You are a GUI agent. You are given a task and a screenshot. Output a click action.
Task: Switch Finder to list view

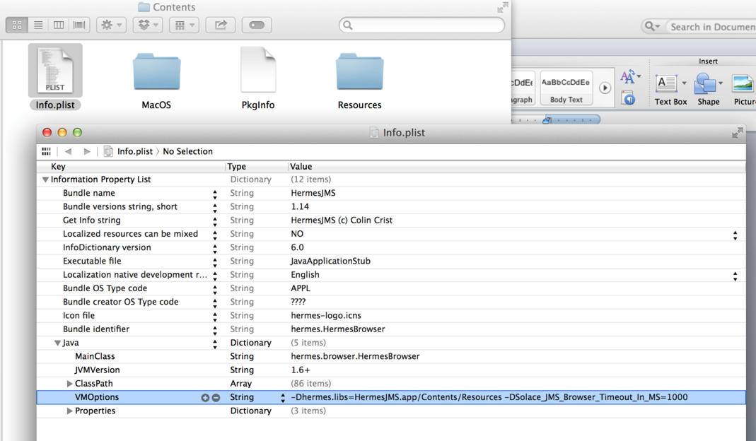coord(38,25)
